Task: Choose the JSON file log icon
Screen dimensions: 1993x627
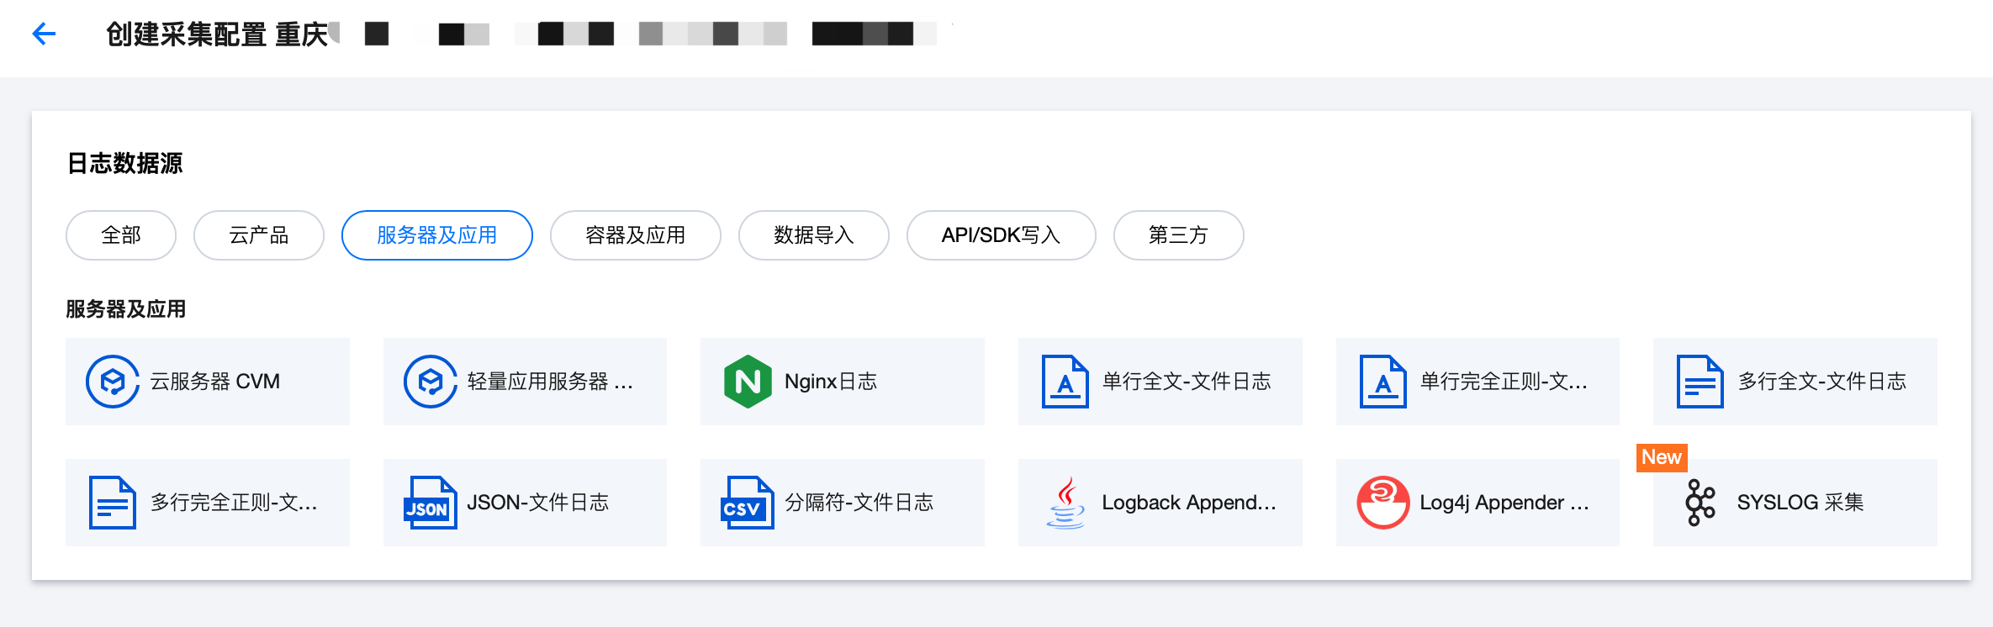Action: click(430, 503)
